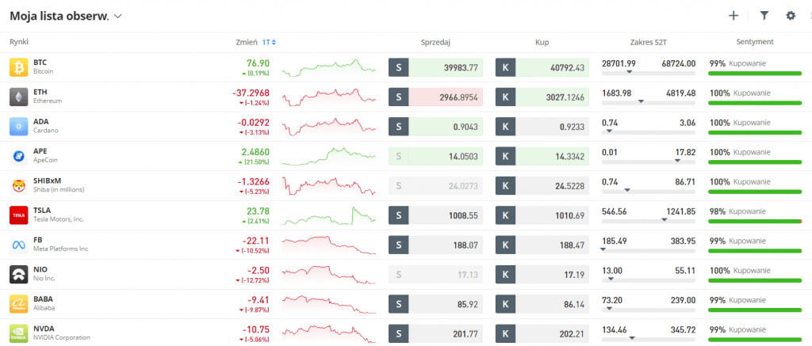The width and height of the screenshot is (812, 346).
Task: Click the ApeCoin green sentiment bar
Action: pyautogui.click(x=755, y=162)
